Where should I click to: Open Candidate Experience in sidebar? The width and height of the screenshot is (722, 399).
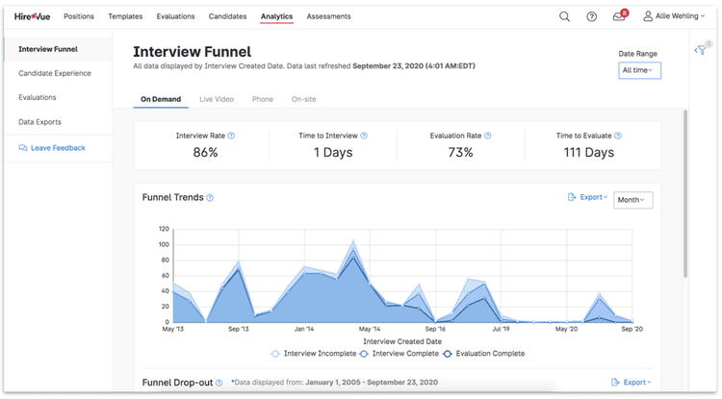coord(55,73)
